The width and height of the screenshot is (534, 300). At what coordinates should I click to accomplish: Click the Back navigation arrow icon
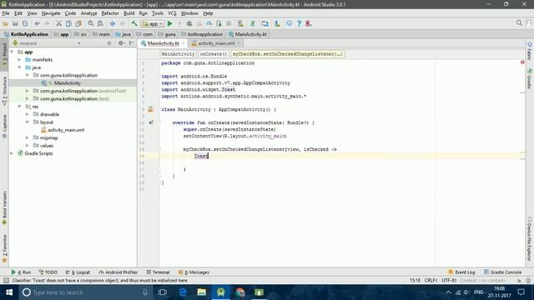(x=113, y=23)
